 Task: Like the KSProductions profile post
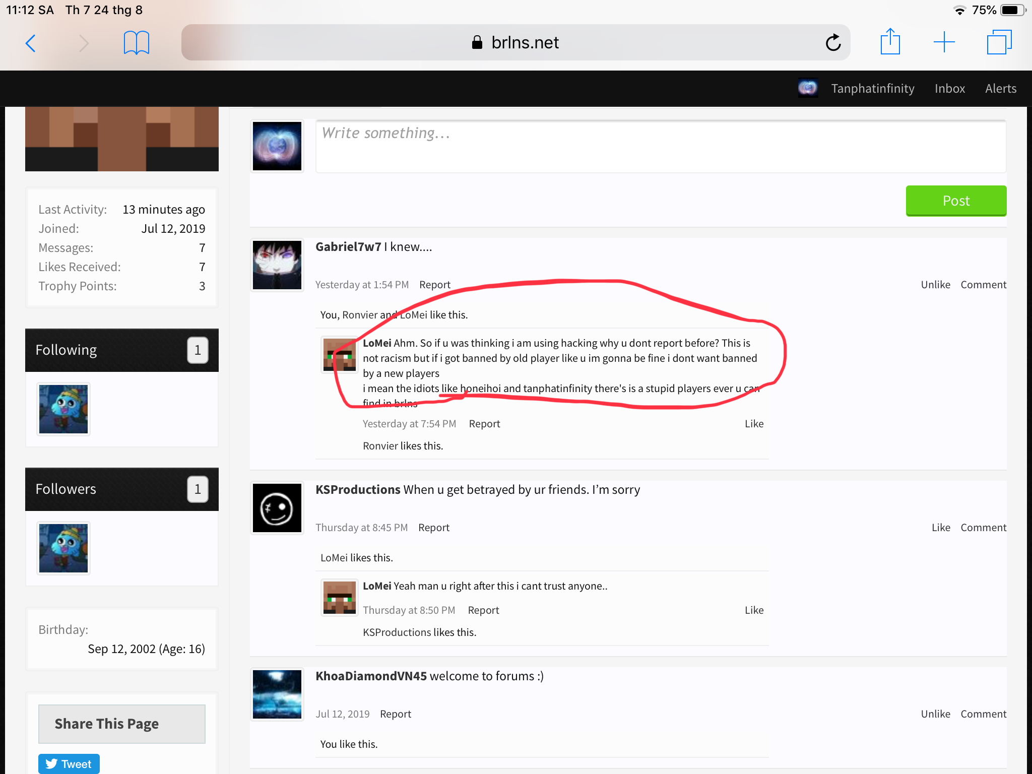pos(940,528)
